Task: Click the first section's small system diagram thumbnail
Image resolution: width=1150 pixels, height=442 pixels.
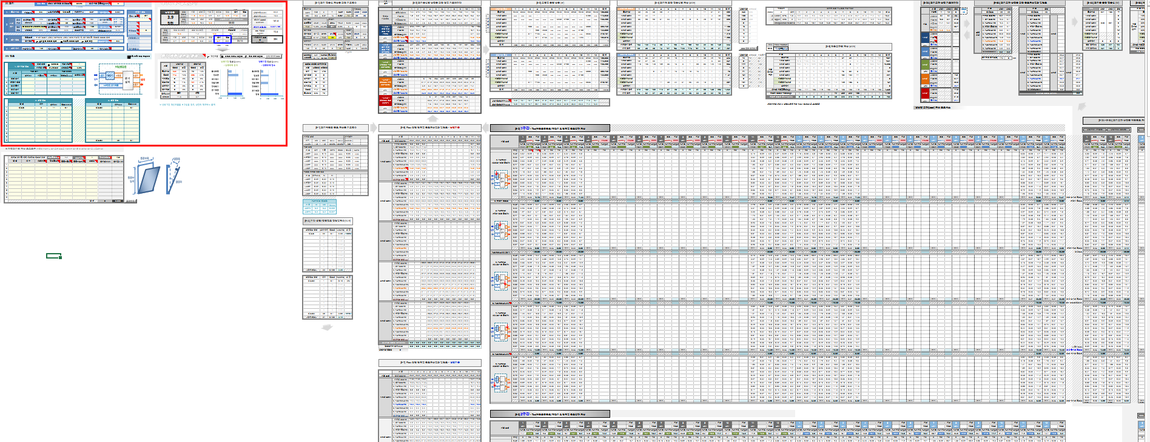Action: click(x=500, y=179)
